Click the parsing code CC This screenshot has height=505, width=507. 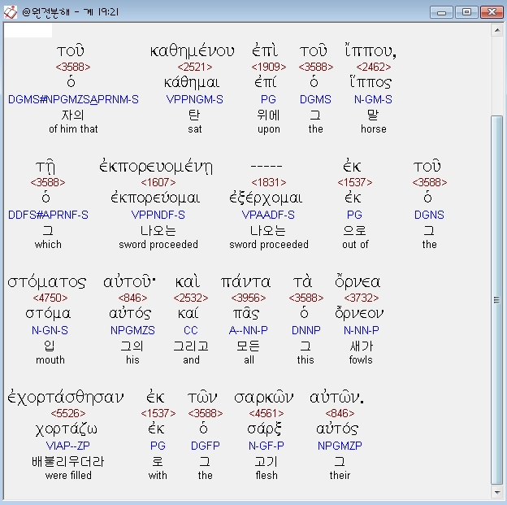[191, 330]
